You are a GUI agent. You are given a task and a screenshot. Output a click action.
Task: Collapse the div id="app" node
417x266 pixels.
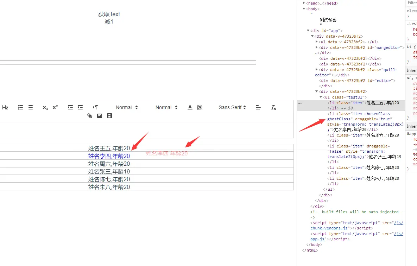pos(308,31)
